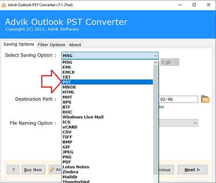Choose EMLX from the saving list
This screenshot has width=216, height=183.
108,72
